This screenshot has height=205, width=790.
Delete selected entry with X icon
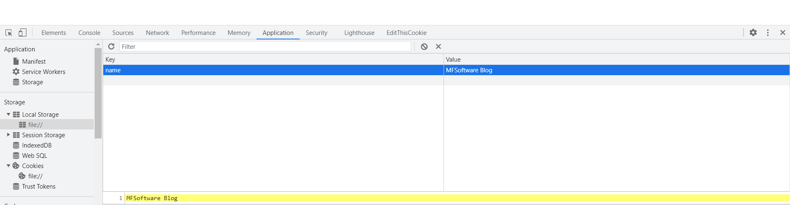click(438, 47)
